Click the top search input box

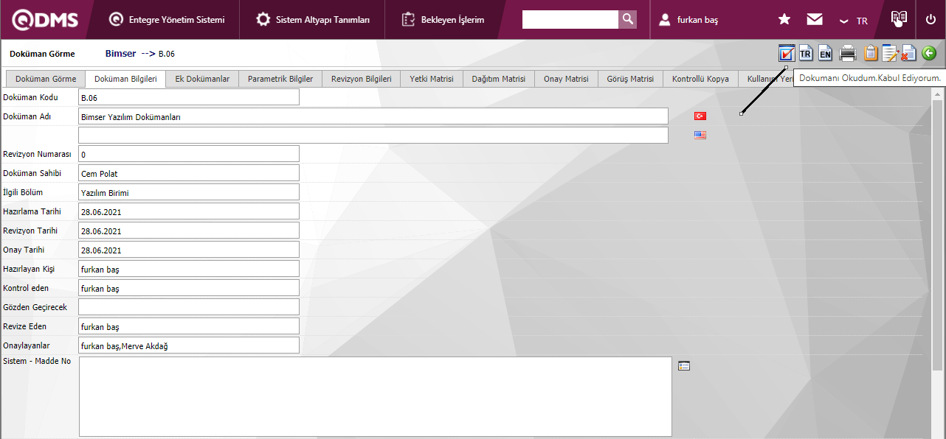(570, 19)
